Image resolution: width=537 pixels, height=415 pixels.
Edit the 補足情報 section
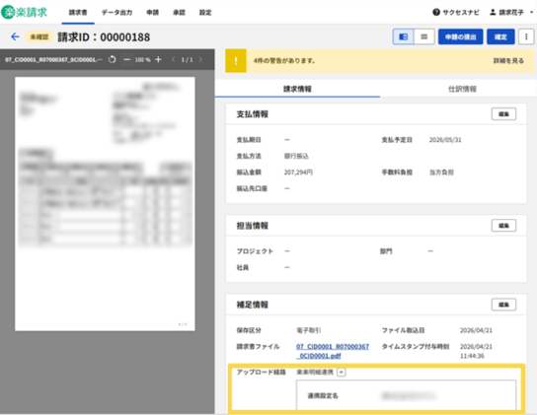[x=503, y=305]
